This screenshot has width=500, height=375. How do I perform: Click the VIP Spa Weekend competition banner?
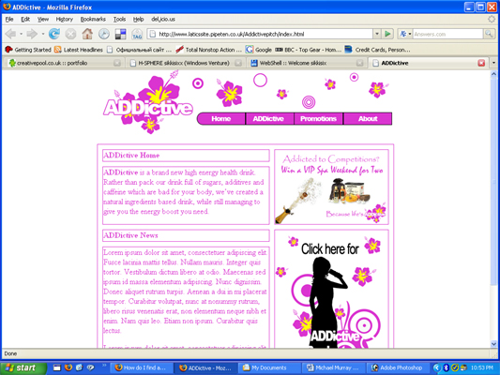[x=331, y=187]
